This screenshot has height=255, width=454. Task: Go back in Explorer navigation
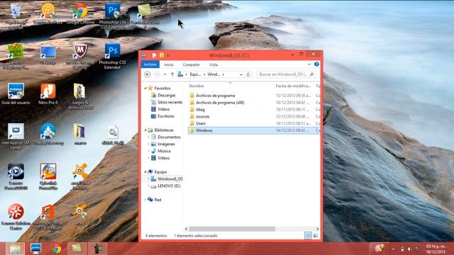(x=148, y=74)
